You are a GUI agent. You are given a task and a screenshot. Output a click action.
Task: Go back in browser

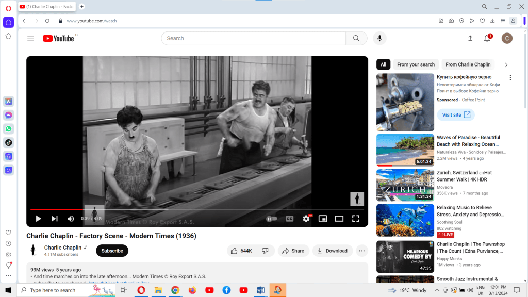pyautogui.click(x=24, y=21)
